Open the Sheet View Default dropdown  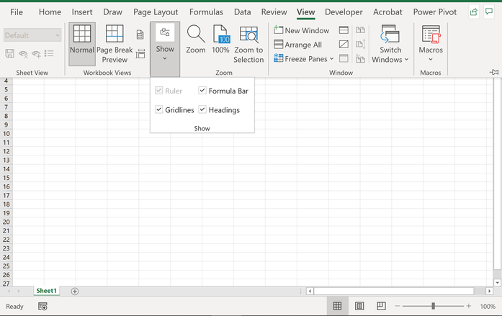(32, 35)
